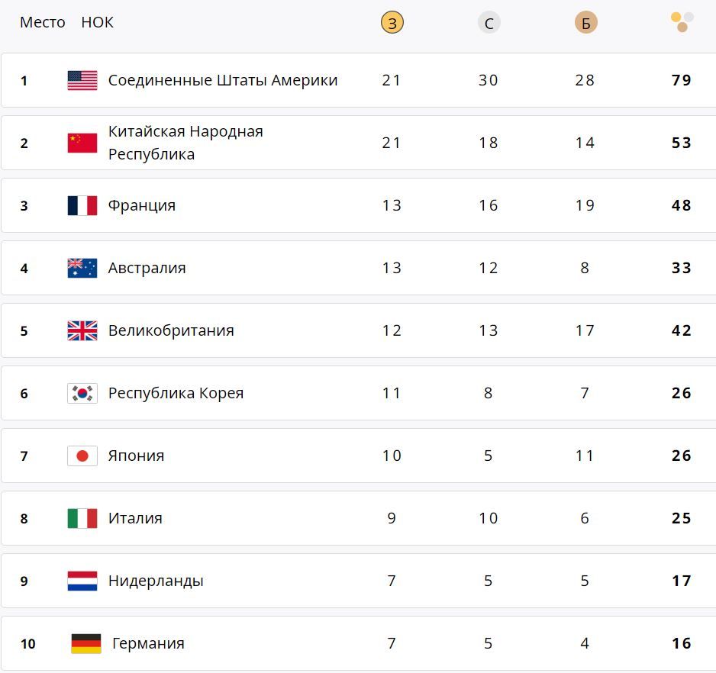Select the South Korea flag icon

[x=82, y=392]
